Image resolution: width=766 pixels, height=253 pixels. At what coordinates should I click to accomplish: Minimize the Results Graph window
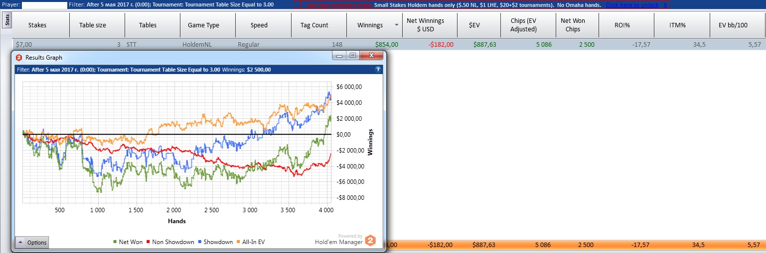point(340,56)
